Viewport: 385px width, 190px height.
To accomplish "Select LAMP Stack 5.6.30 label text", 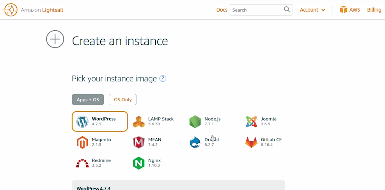I will (161, 121).
